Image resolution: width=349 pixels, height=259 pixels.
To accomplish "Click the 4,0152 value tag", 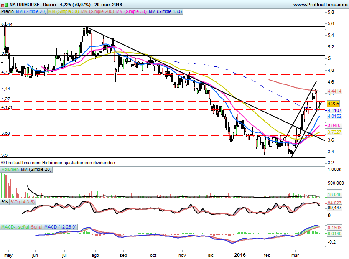I will click(x=334, y=116).
